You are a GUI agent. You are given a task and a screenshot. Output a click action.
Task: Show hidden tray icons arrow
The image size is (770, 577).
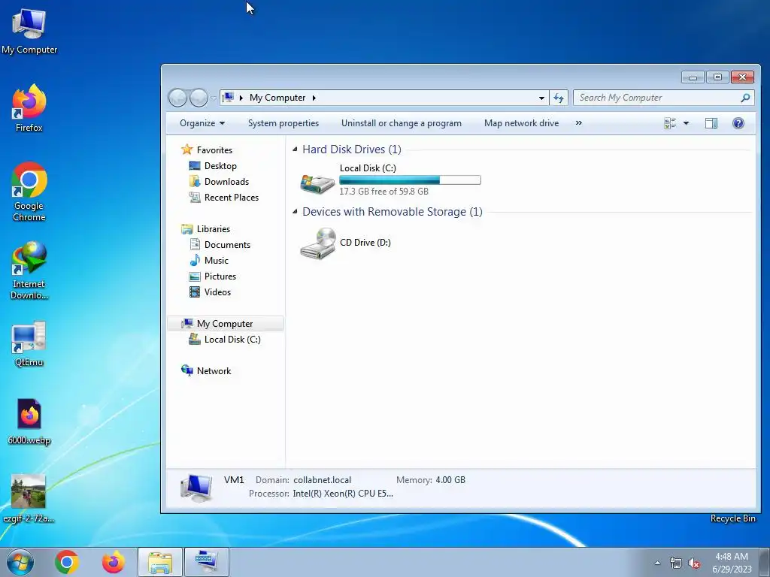[657, 563]
